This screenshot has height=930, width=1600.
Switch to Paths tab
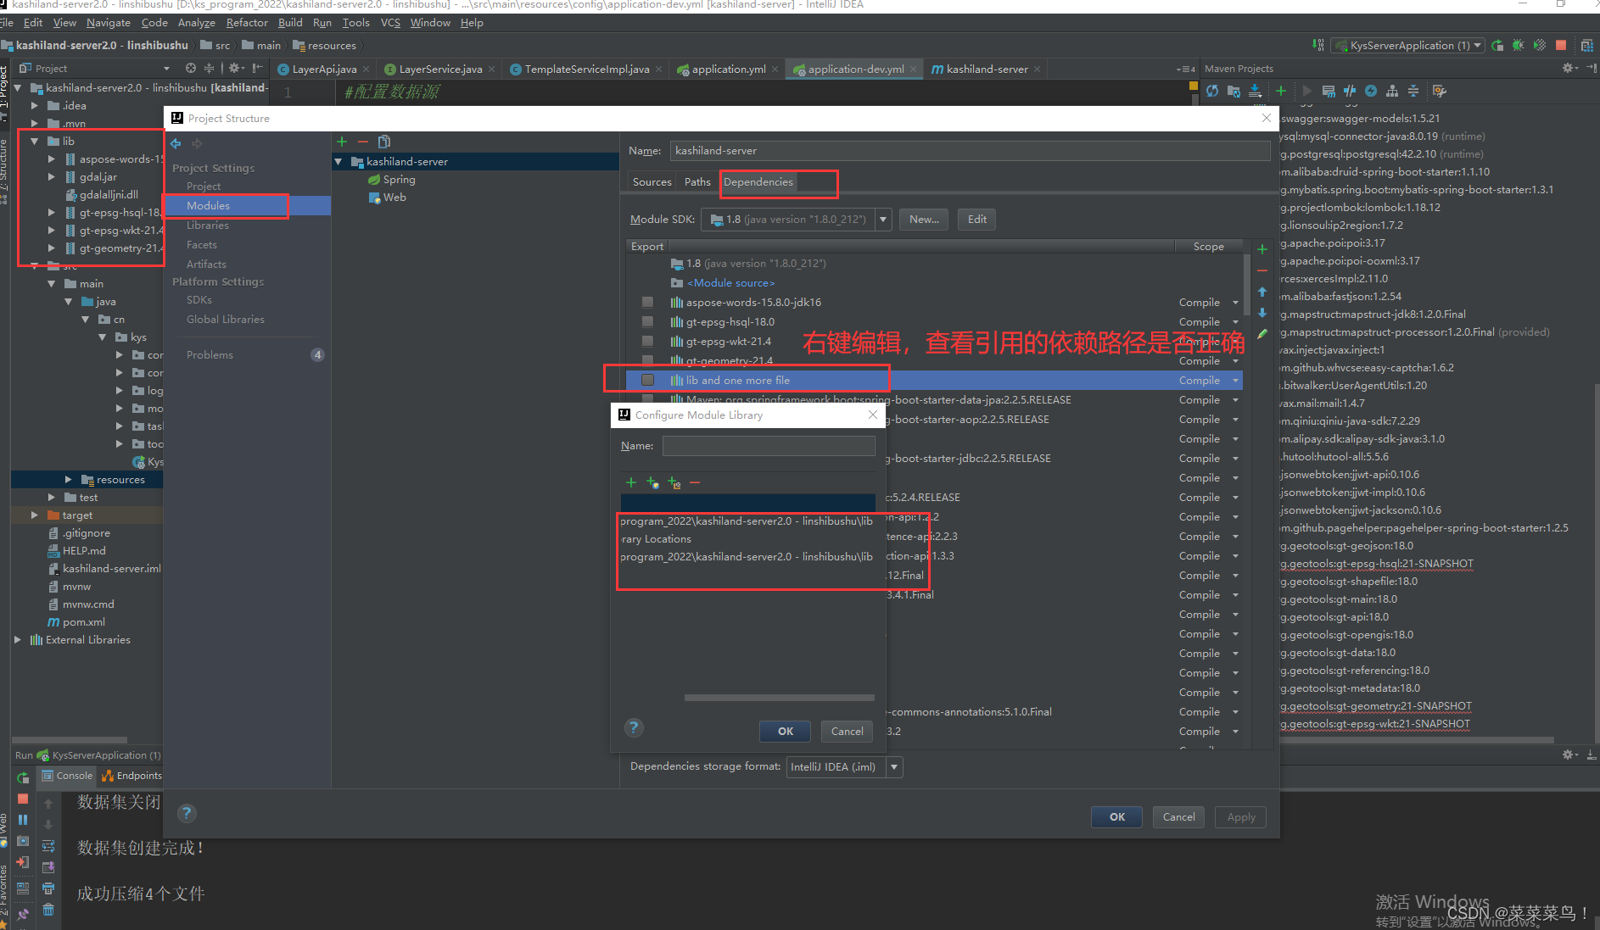(x=697, y=182)
